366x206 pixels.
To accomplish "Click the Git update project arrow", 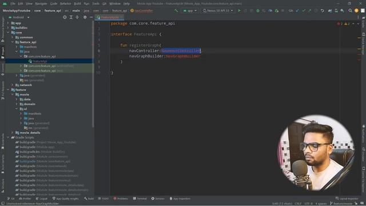I will pyautogui.click(x=297, y=10).
